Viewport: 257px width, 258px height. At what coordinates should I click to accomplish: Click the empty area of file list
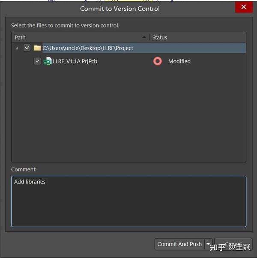(x=128, y=116)
